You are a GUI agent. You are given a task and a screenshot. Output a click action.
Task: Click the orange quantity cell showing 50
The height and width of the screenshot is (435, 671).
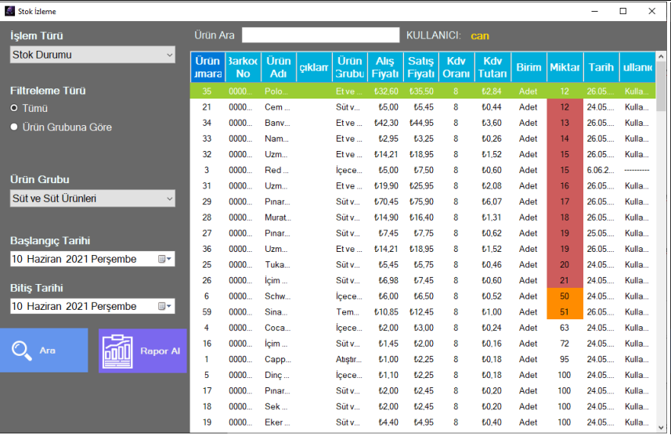(565, 297)
